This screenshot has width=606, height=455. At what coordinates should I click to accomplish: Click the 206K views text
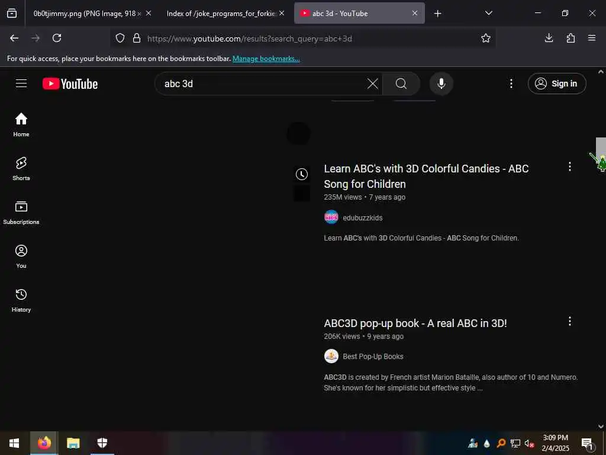[341, 337]
